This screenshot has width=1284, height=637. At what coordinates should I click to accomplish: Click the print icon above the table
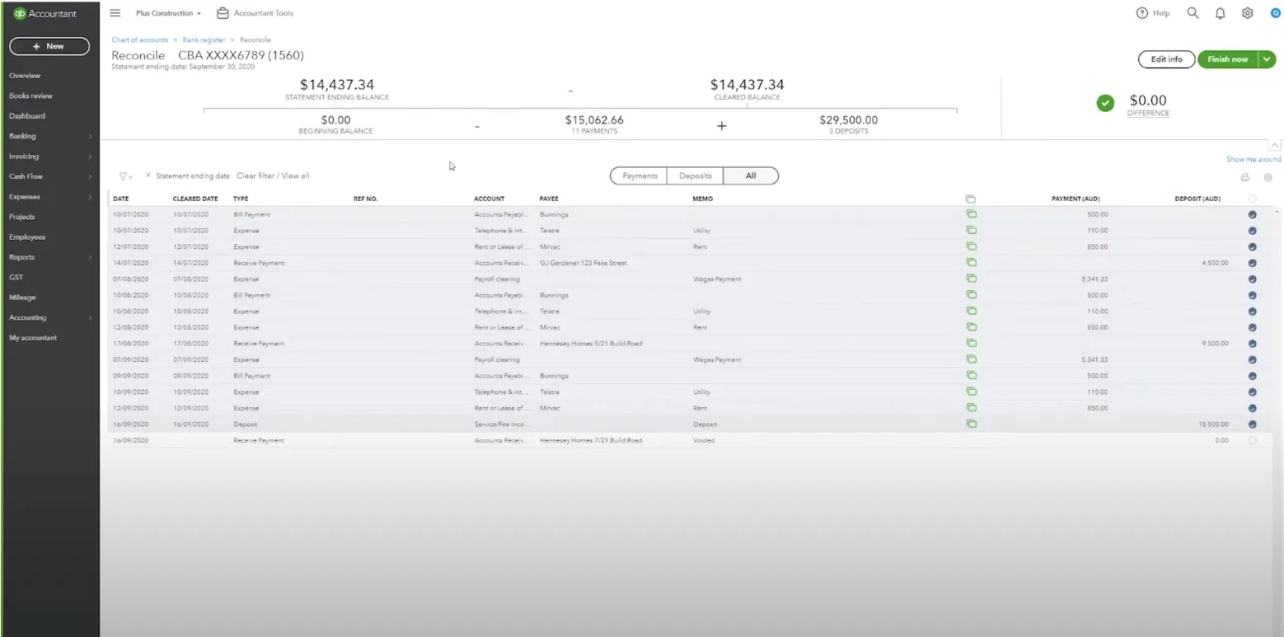tap(1245, 177)
